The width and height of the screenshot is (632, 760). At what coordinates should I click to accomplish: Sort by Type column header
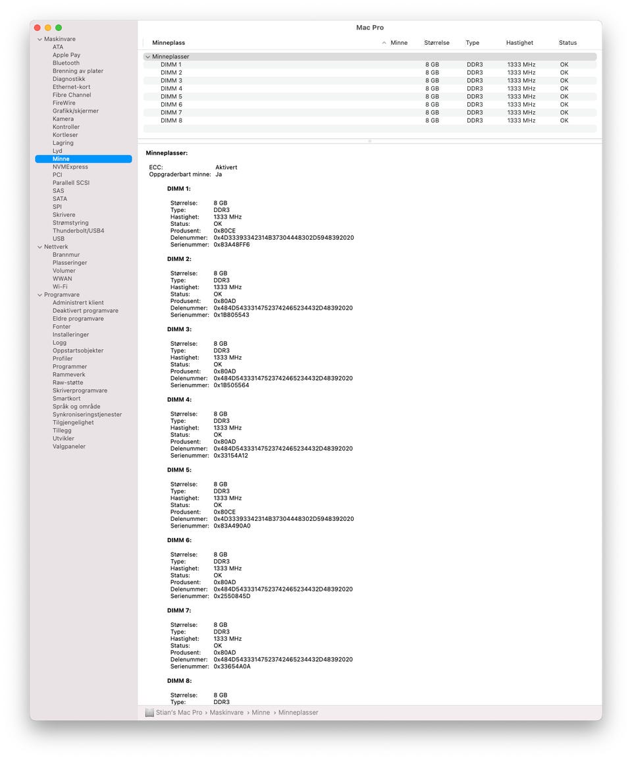[472, 43]
